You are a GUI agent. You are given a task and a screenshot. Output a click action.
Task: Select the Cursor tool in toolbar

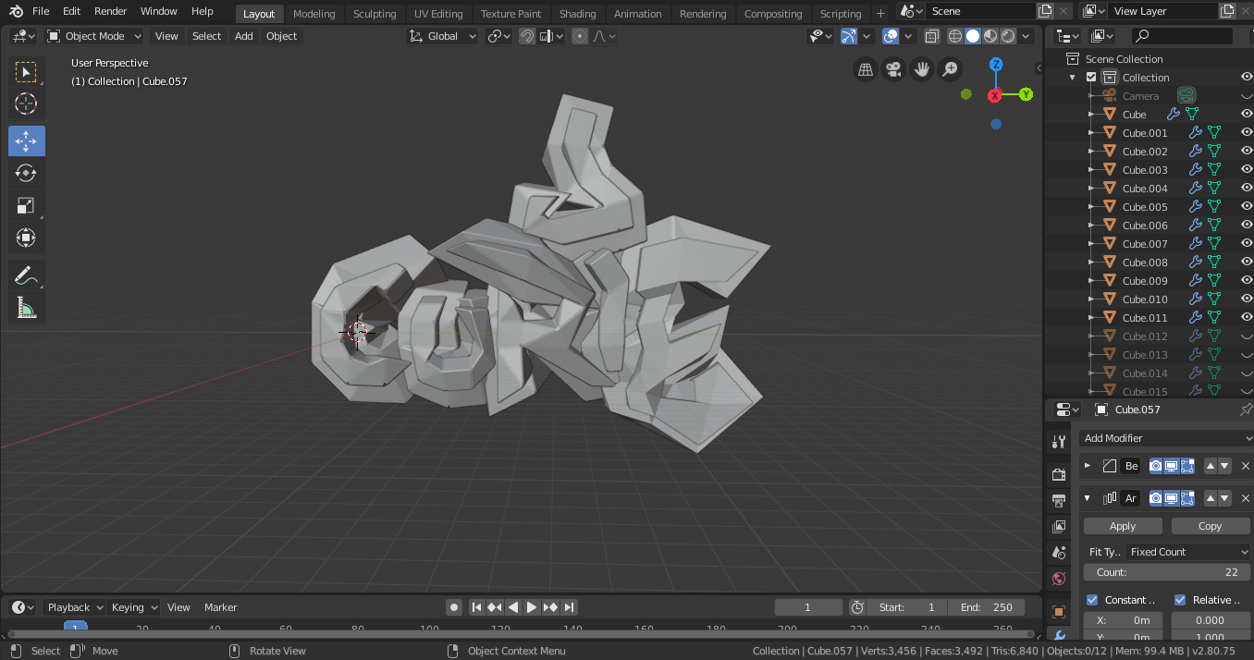[26, 104]
